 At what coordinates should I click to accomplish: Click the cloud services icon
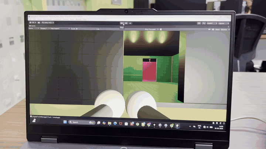[x=39, y=22]
